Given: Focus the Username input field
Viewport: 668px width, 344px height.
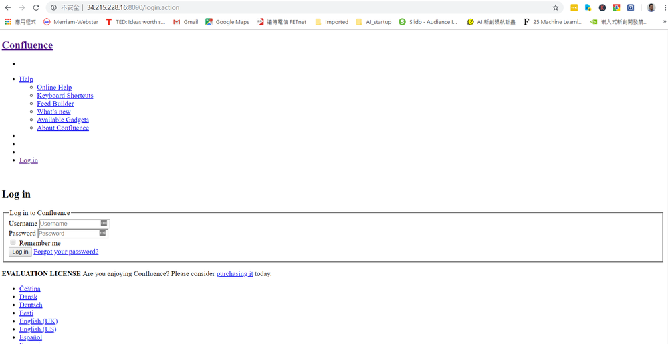Looking at the screenshot, I should click(74, 224).
